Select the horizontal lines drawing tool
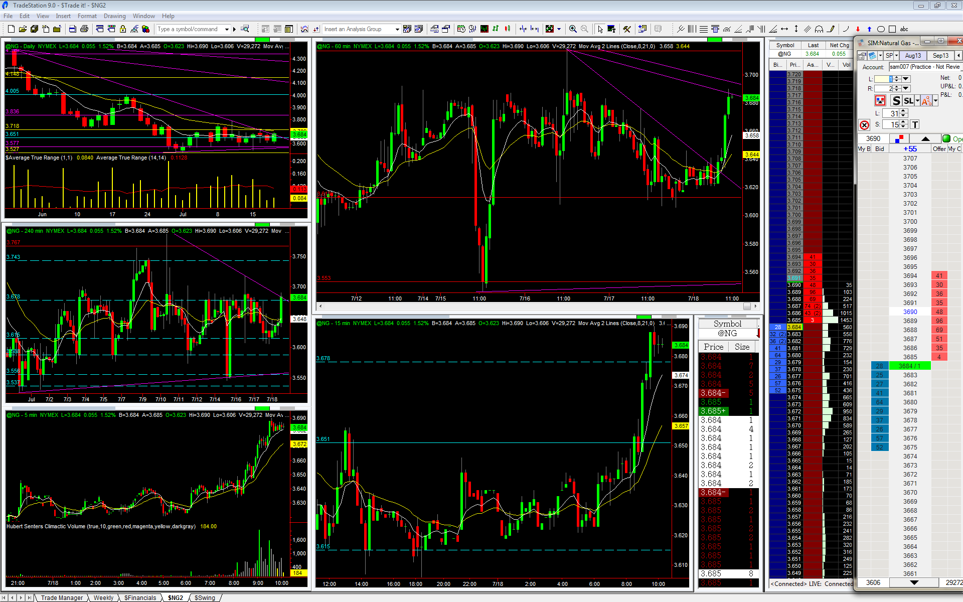This screenshot has width=963, height=602. (x=704, y=29)
